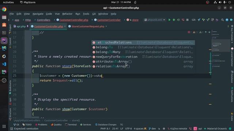Screen dimensions: 234x131
Task: Click the Material Oceanic theme switcher
Action: pos(215,128)
